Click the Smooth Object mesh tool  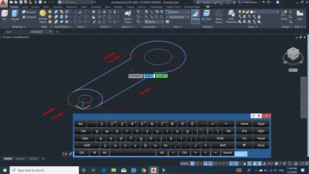pos(43,16)
